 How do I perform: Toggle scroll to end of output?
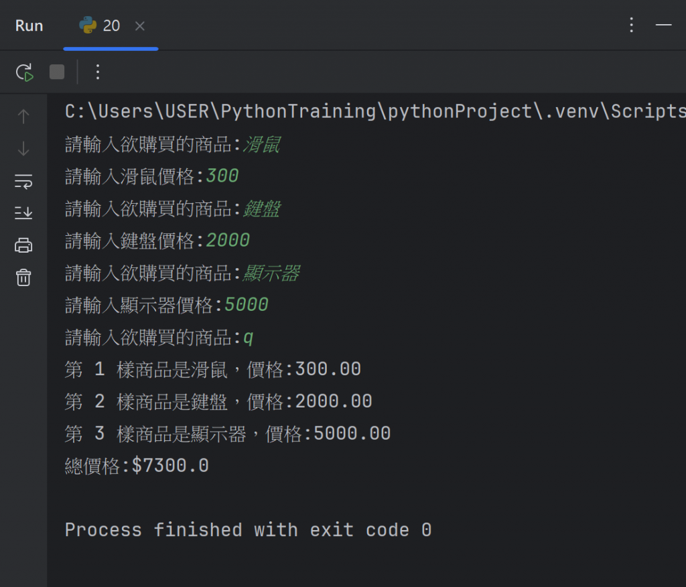tap(23, 212)
